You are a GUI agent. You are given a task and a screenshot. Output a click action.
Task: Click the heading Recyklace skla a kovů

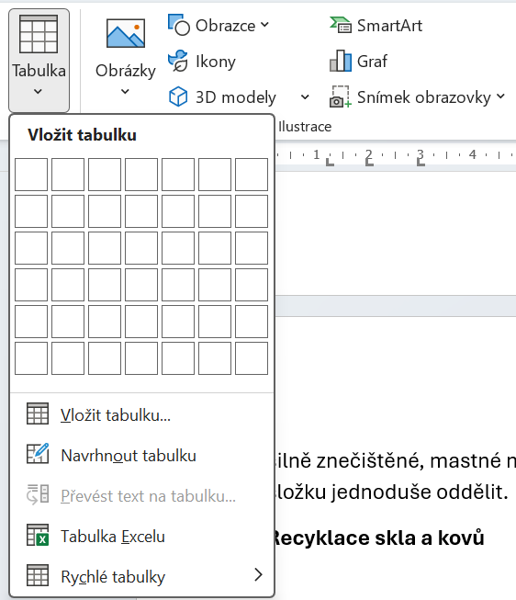(378, 538)
